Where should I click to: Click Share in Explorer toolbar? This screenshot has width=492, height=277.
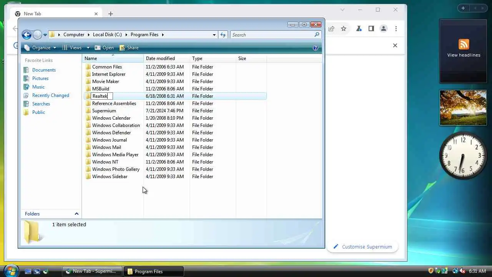pyautogui.click(x=129, y=48)
